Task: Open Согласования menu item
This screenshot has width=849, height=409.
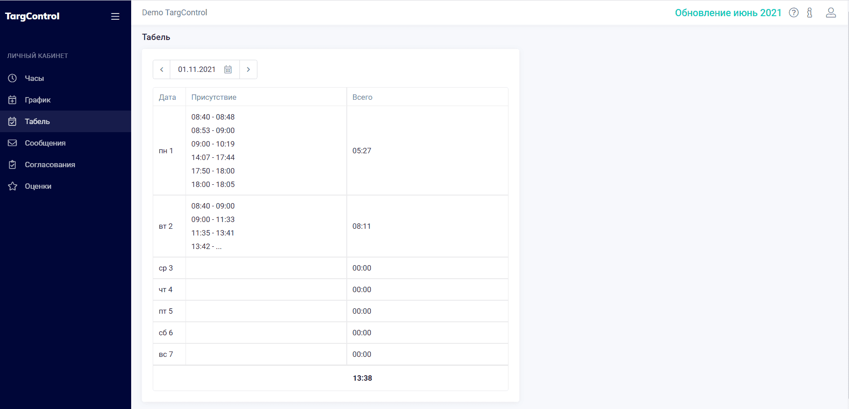Action: [50, 164]
